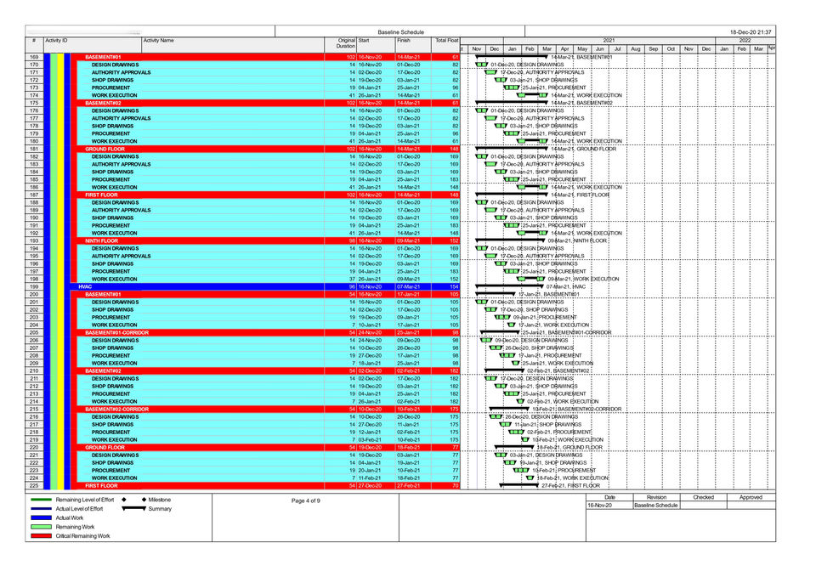
Task: Click the Remaining Level of Effort legend line
Action: click(x=41, y=500)
